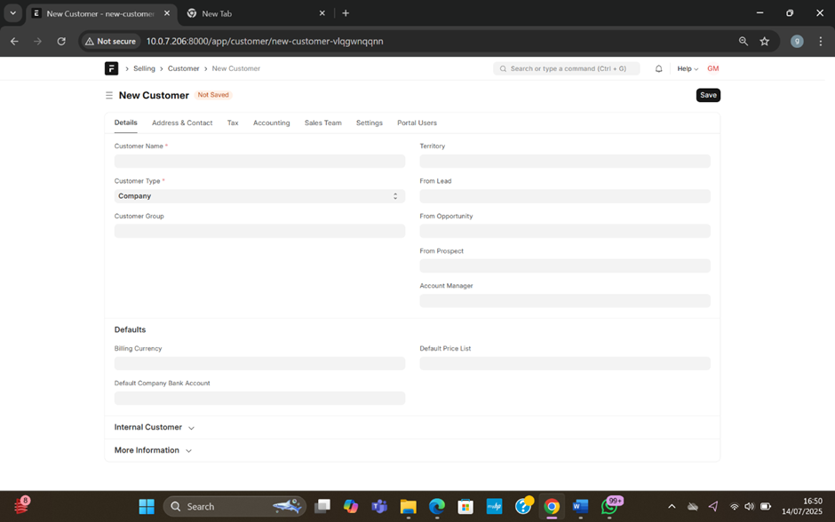
Task: Open Task View in taskbar
Action: [322, 507]
